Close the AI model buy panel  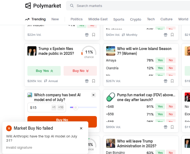[x=93, y=95]
